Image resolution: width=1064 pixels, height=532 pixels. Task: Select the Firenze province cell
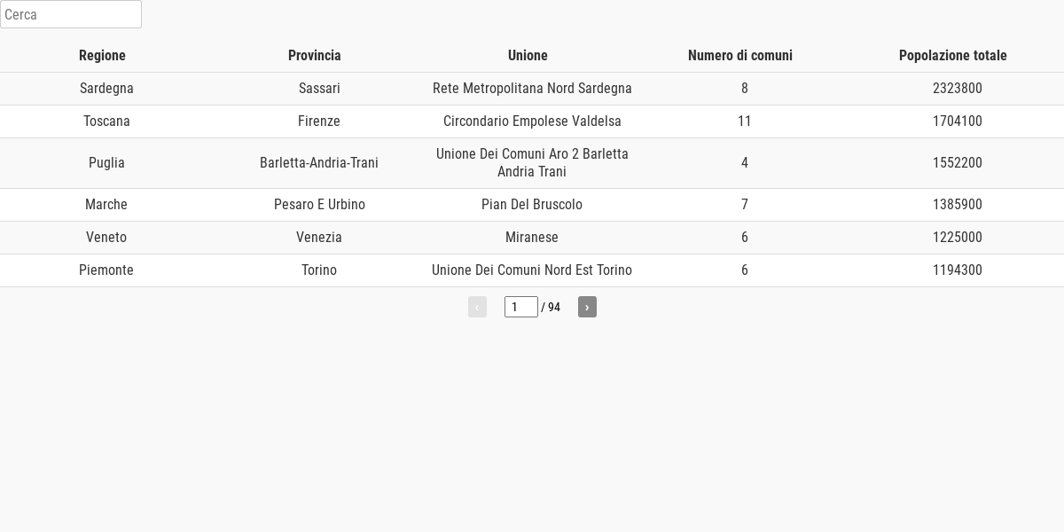(319, 121)
